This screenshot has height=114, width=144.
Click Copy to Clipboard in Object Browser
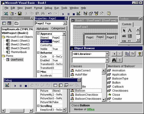click(127, 54)
